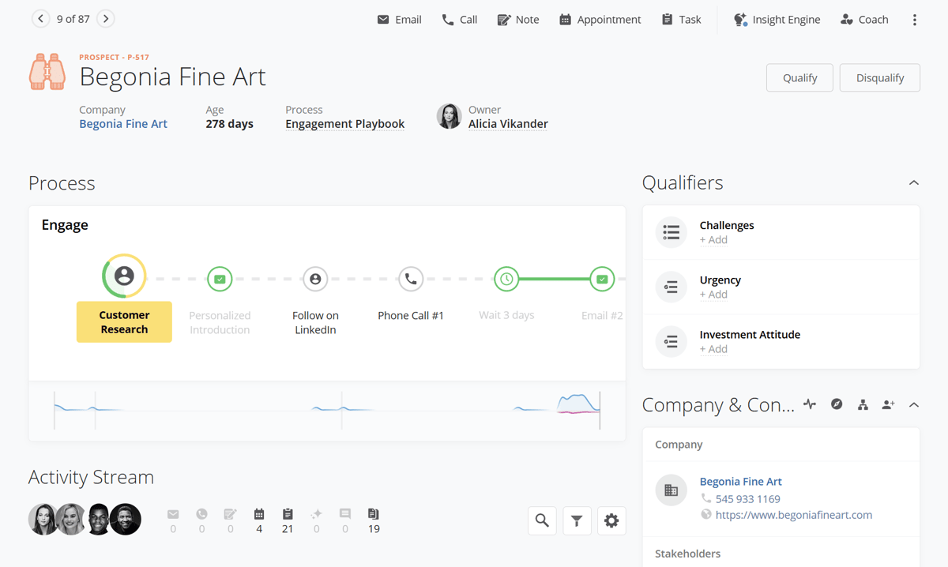Open the three-dot more options menu
Viewport: 948px width, 567px height.
[x=914, y=20]
